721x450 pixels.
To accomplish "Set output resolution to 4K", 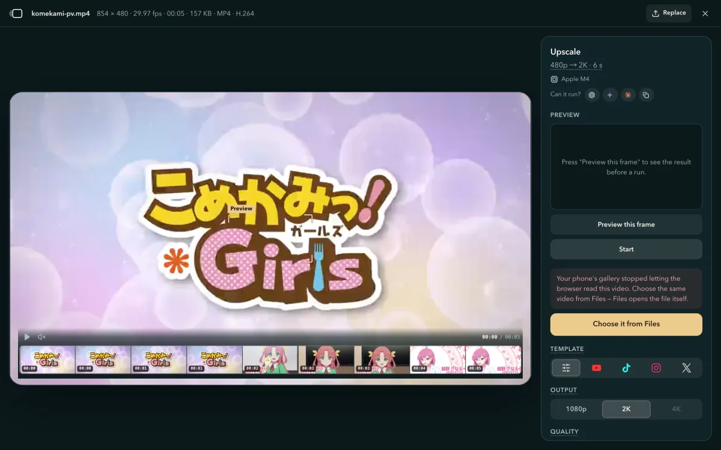I will (x=677, y=409).
